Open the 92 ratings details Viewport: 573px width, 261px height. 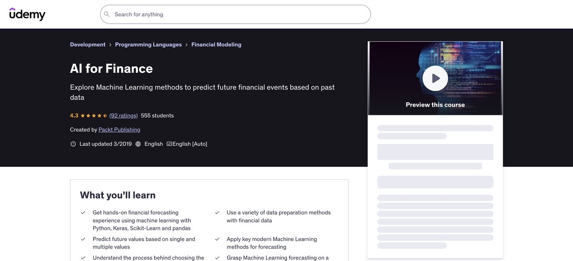coord(123,115)
